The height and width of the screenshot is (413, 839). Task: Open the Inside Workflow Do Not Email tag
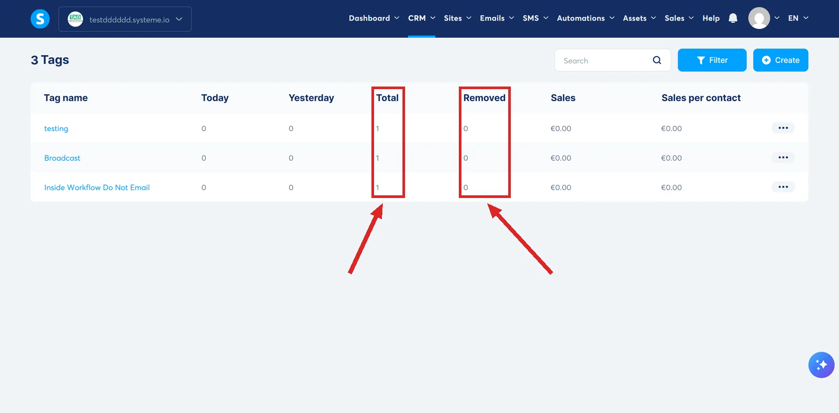click(x=97, y=187)
